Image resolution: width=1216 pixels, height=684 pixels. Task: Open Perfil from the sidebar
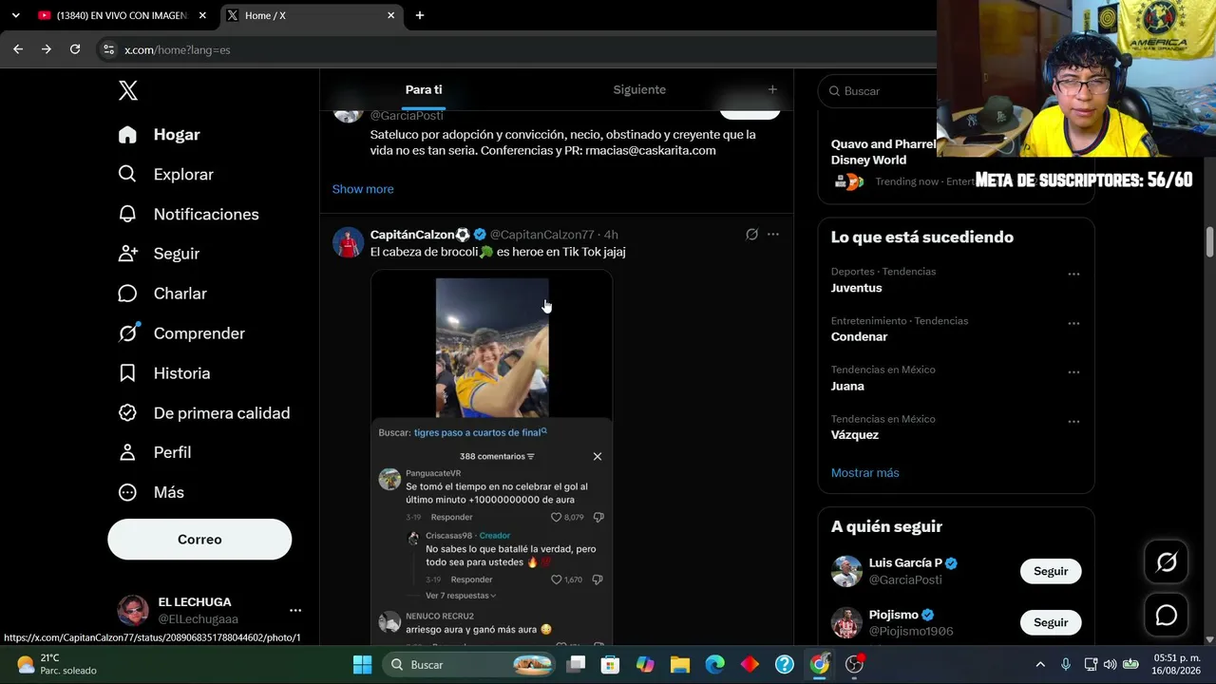pos(154,452)
